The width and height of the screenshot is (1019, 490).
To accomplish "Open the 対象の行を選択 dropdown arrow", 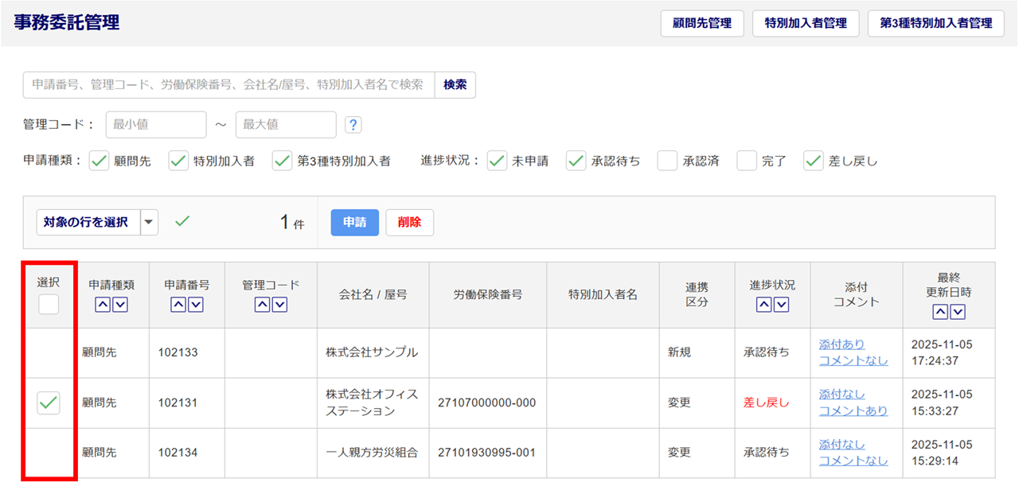I will click(x=149, y=223).
